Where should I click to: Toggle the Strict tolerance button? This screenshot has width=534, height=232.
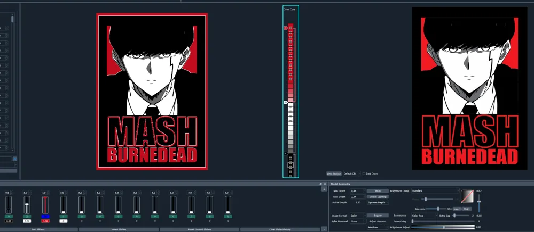467,209
